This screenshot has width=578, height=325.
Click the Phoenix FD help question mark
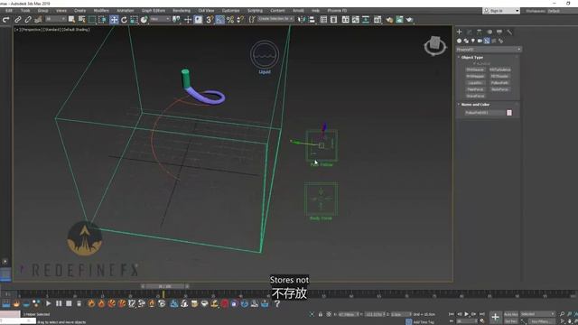click(277, 303)
